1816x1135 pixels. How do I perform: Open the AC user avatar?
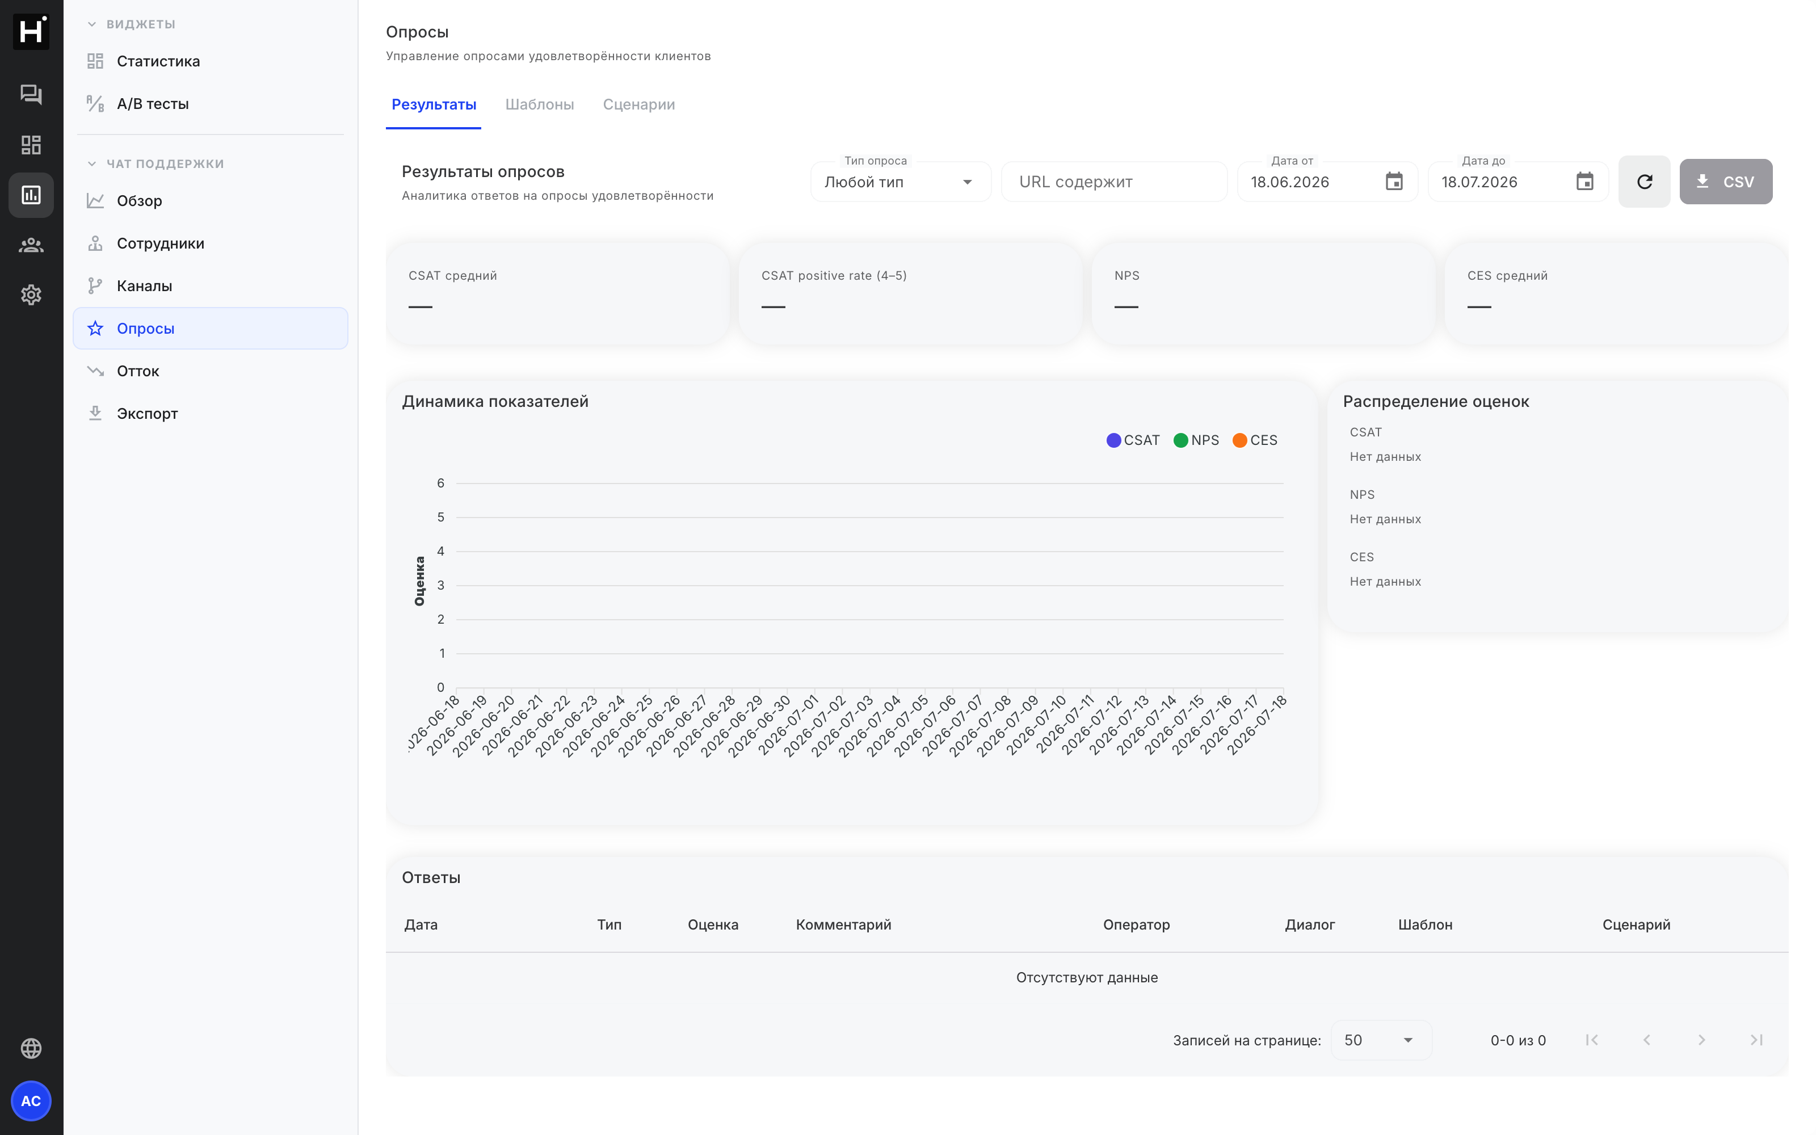point(31,1100)
